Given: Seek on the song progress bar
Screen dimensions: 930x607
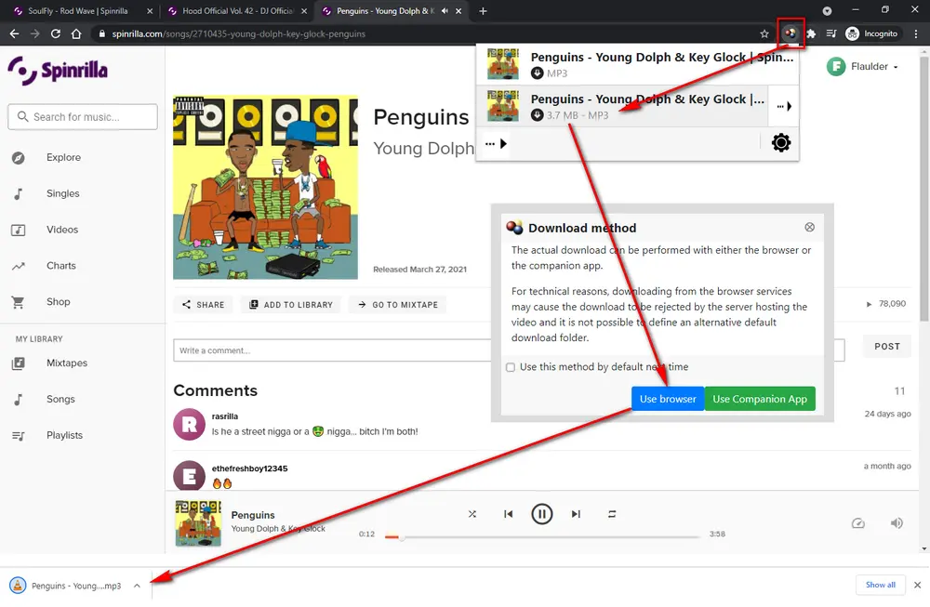Looking at the screenshot, I should [542, 537].
